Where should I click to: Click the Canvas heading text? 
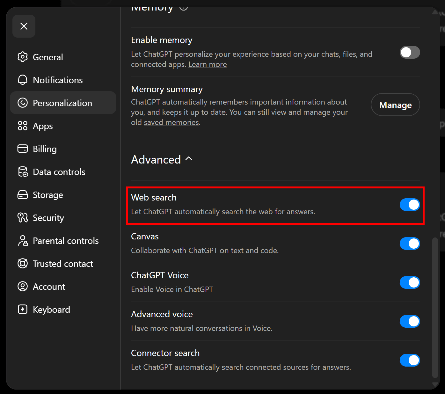(x=145, y=237)
